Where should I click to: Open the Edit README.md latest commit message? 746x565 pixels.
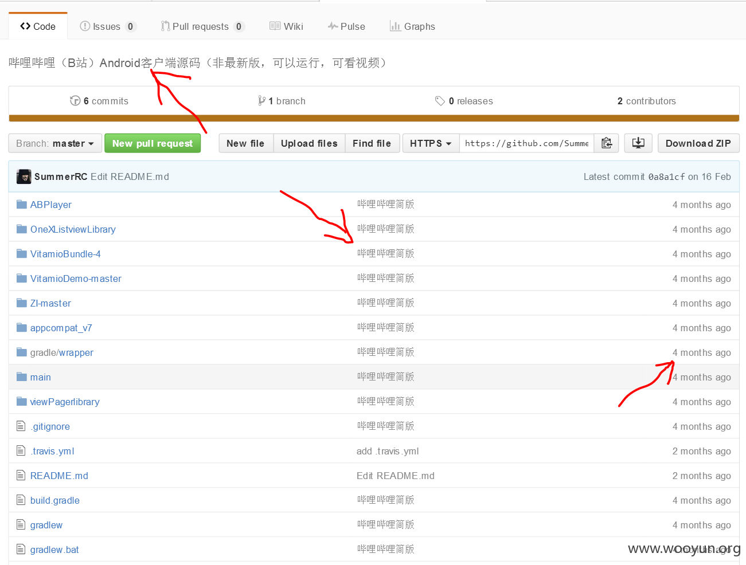[x=130, y=176]
